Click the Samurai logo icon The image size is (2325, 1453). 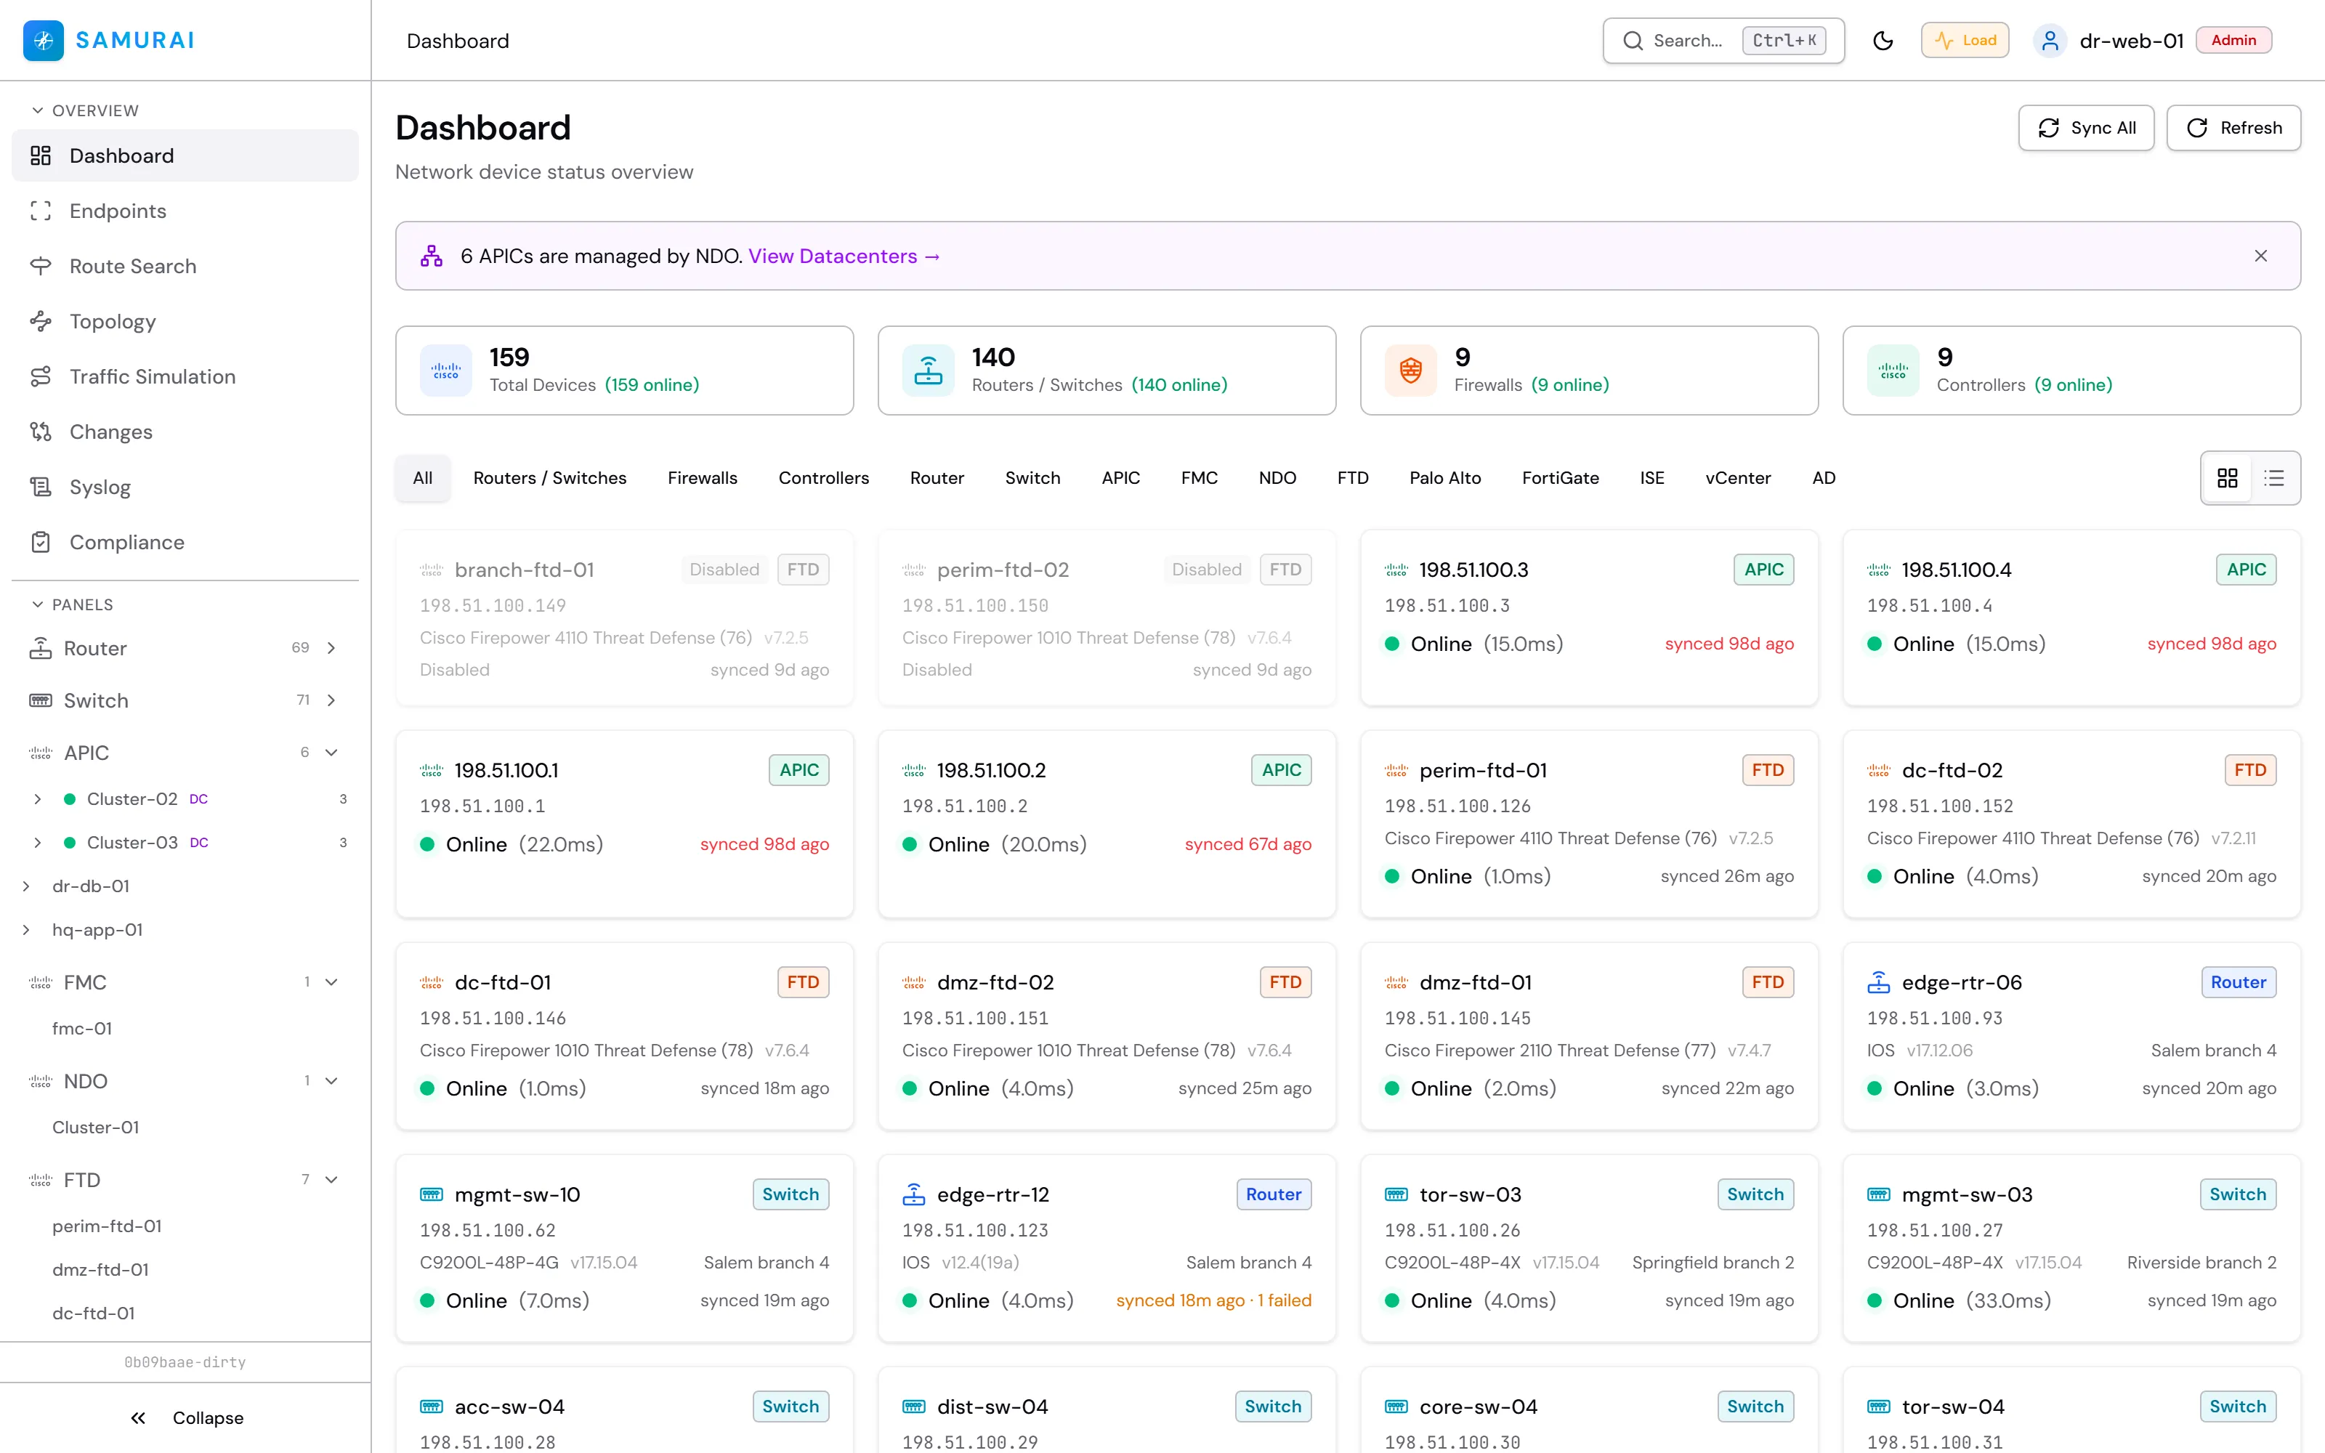point(44,41)
